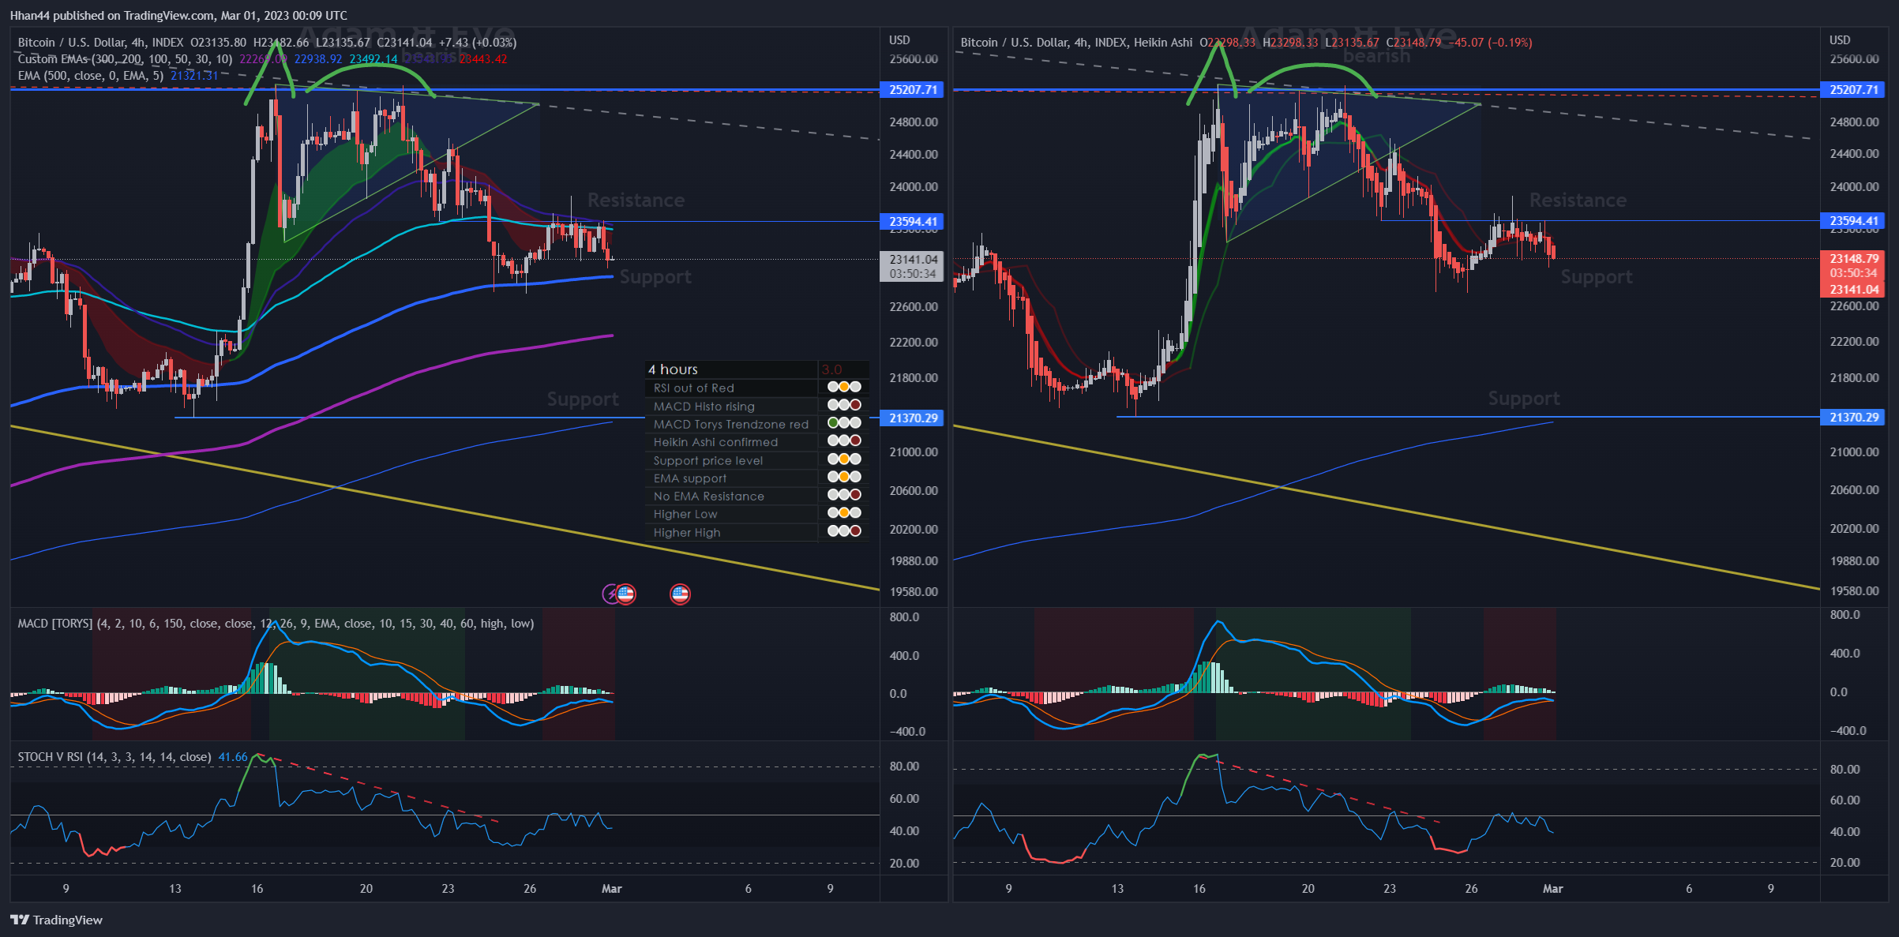This screenshot has height=937, width=1899.
Task: Click left chart 23594.41 price label
Action: tap(913, 221)
